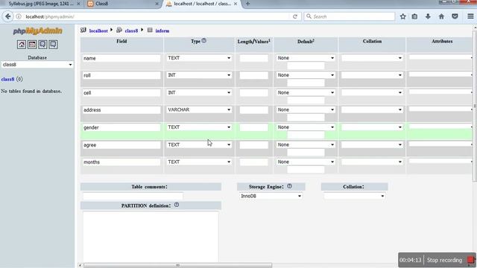Bookmark this page with star icon
The width and height of the screenshot is (477, 268).
[x=402, y=16]
